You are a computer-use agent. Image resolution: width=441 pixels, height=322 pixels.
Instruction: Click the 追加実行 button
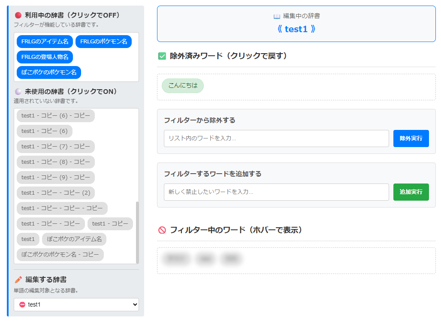[411, 192]
